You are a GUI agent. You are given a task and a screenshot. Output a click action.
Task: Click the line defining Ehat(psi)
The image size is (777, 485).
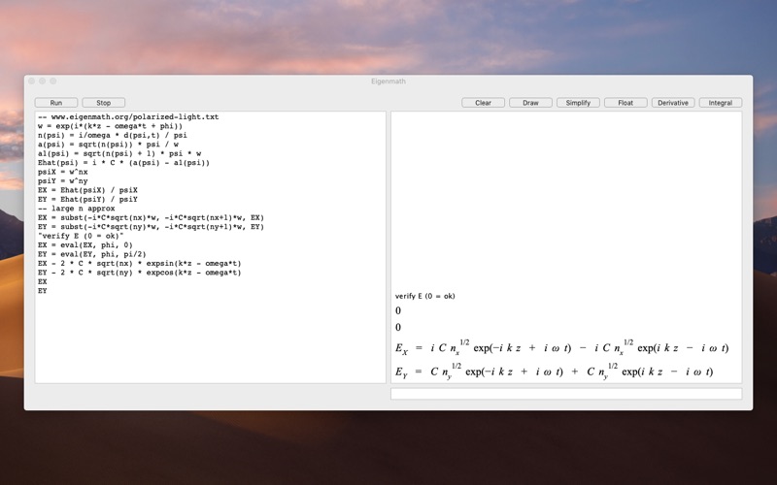[x=124, y=163]
